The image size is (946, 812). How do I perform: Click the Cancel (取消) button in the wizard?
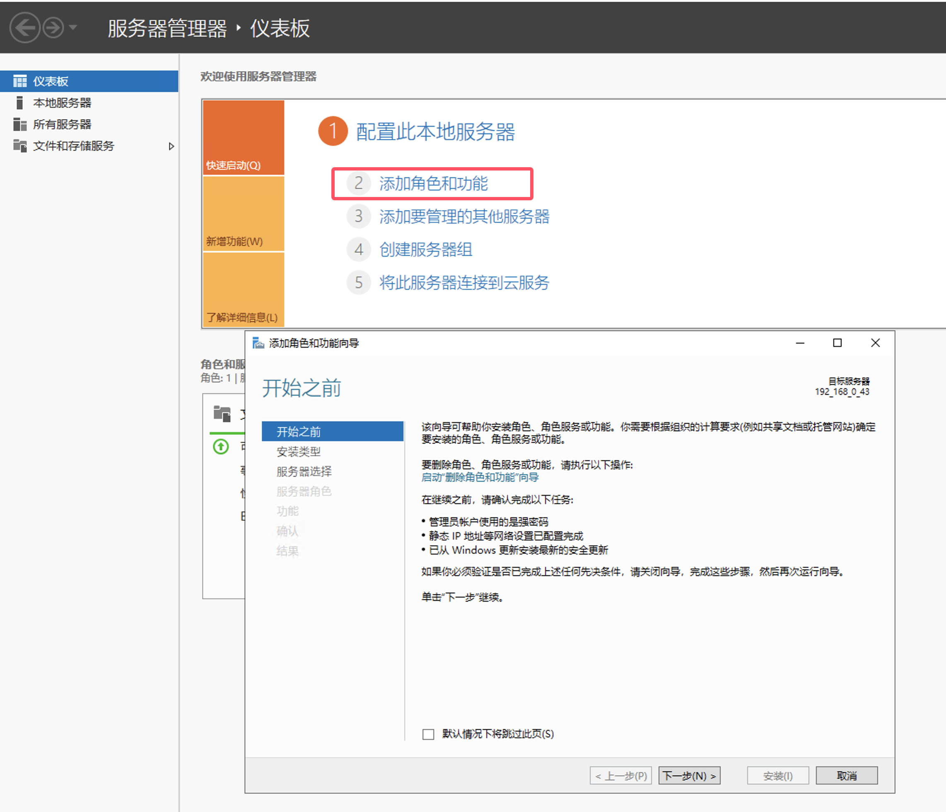[847, 776]
